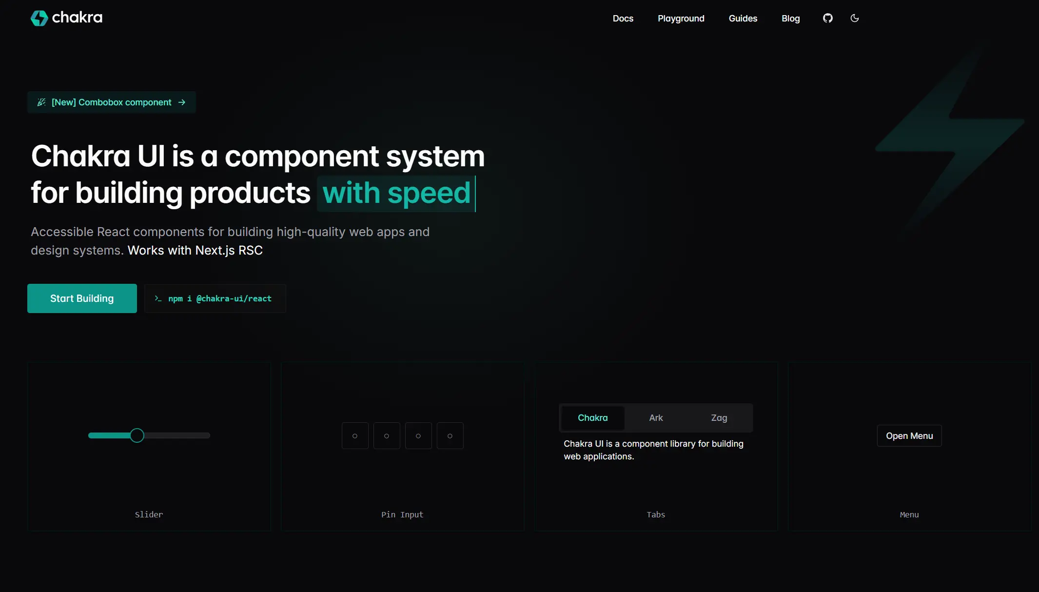Viewport: 1039px width, 592px height.
Task: Focus the first pin input box
Action: (x=355, y=435)
